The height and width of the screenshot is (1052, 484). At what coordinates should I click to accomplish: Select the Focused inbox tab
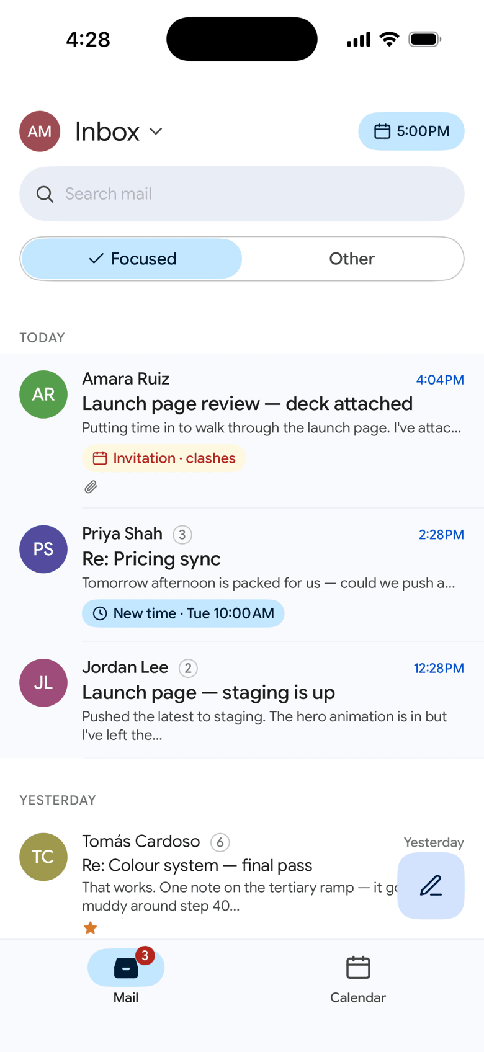[132, 259]
